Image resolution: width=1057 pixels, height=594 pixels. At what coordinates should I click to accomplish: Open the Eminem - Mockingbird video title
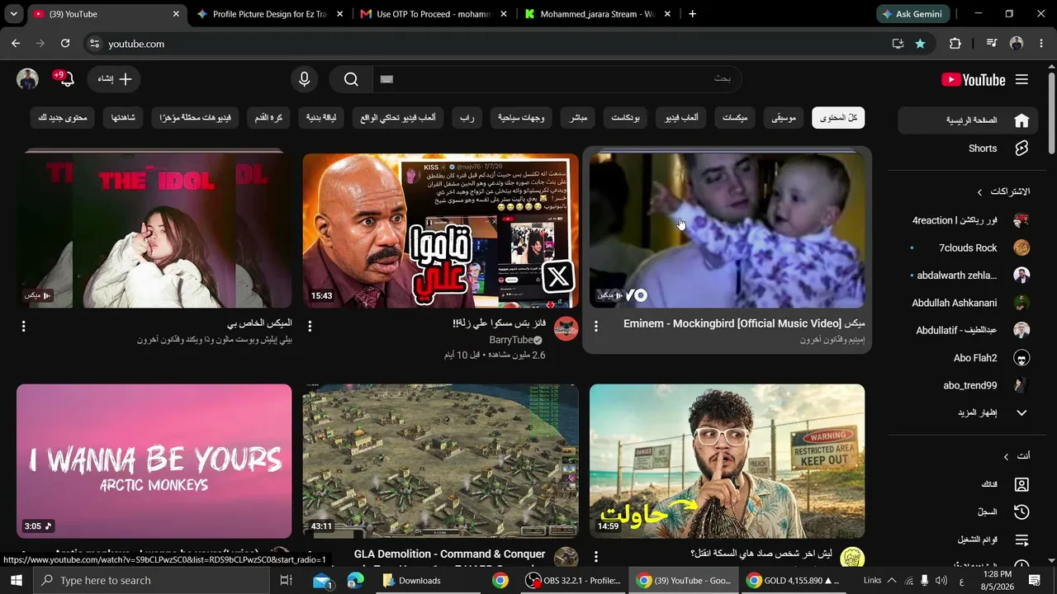pos(744,323)
